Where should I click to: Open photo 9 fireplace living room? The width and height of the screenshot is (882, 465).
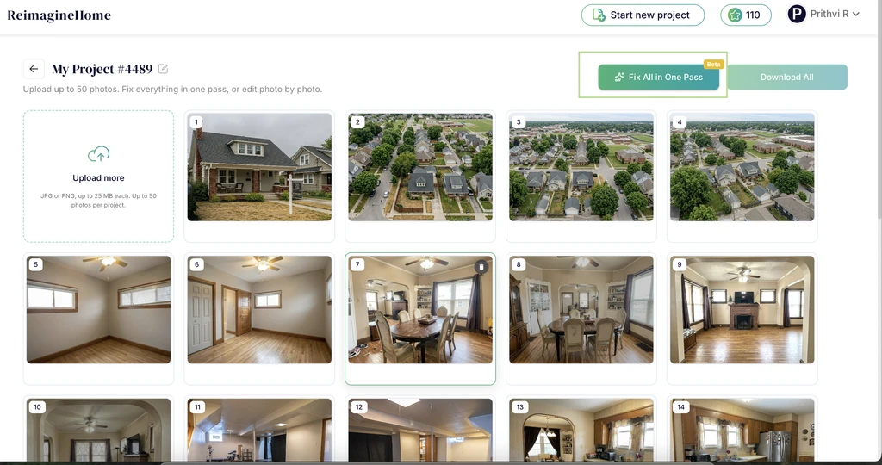742,309
